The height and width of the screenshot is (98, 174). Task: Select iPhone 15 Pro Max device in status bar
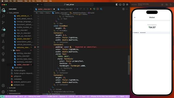103,96
